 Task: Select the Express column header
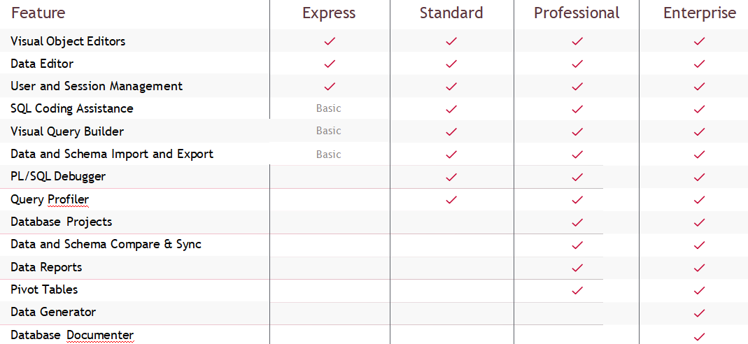(329, 13)
